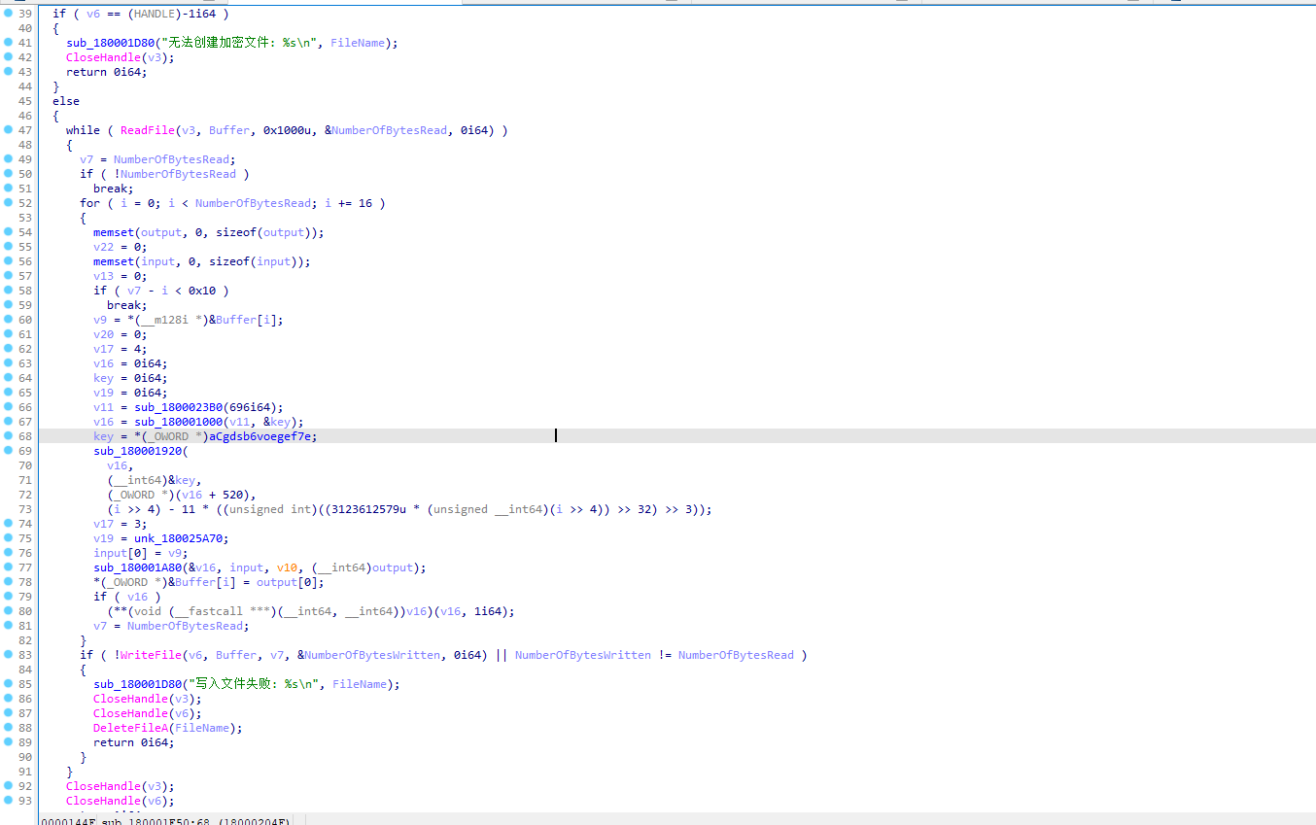This screenshot has width=1316, height=825.
Task: Select the return keyword on line 43
Action: [x=87, y=72]
